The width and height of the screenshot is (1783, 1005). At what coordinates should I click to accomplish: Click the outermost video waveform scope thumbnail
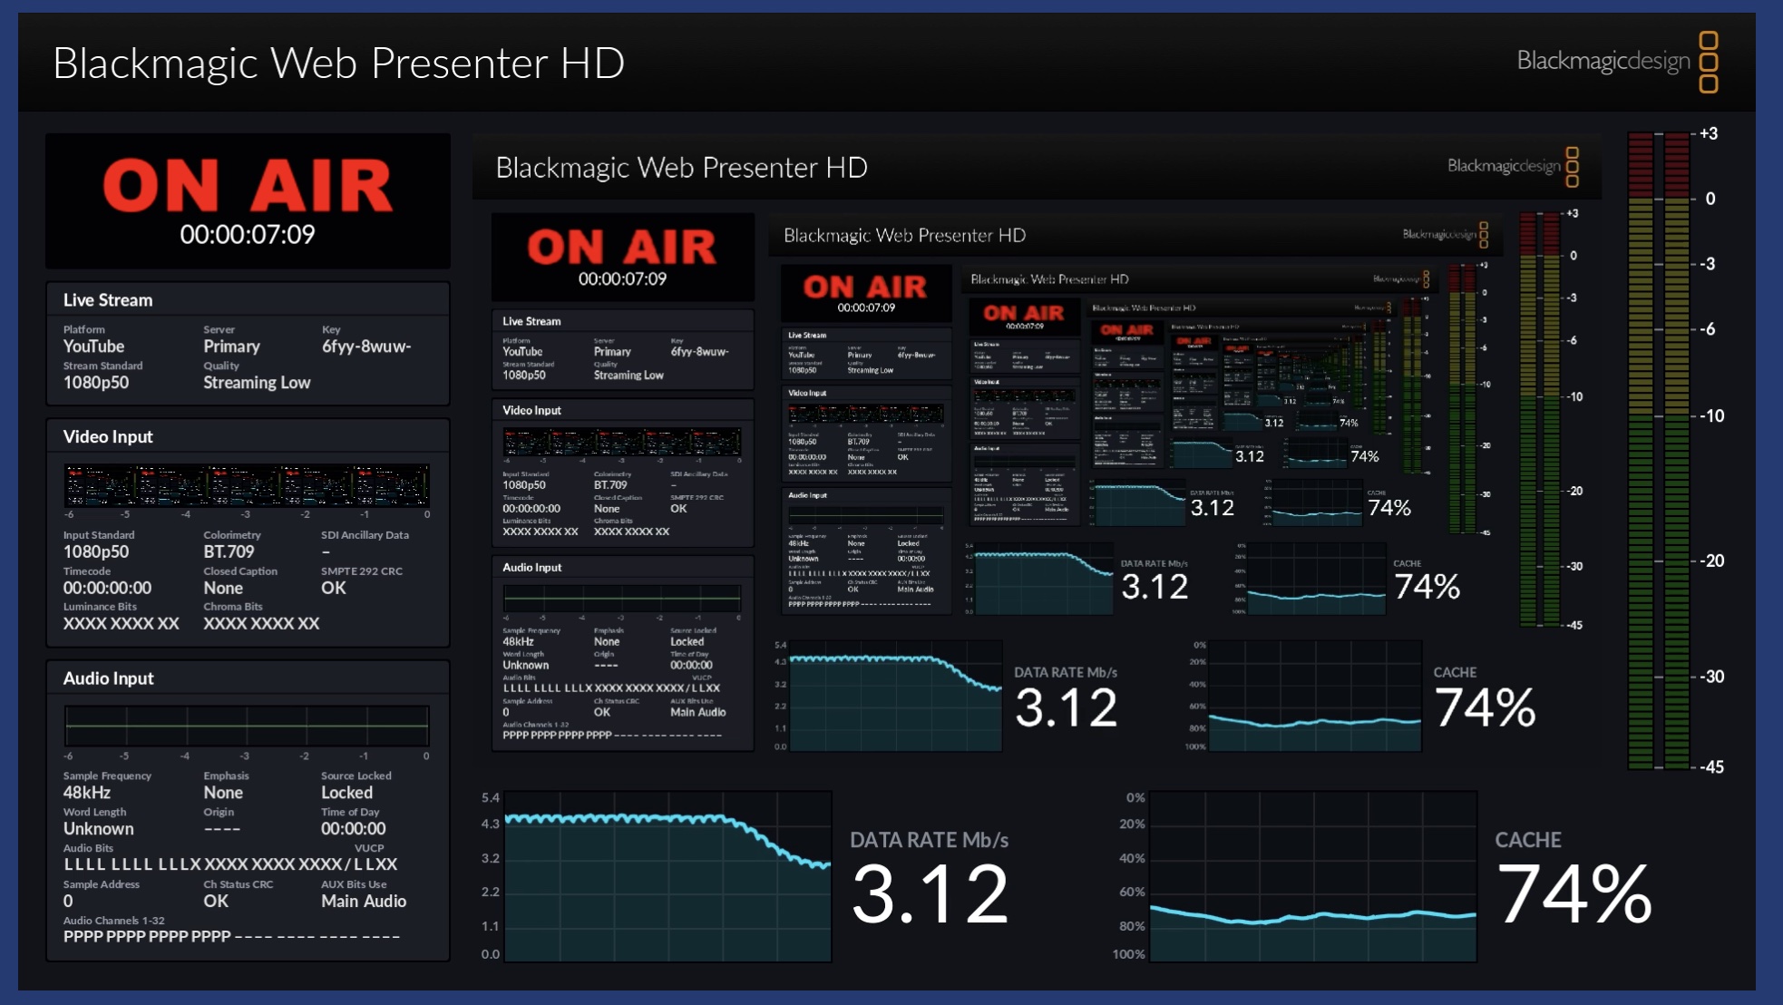click(247, 485)
